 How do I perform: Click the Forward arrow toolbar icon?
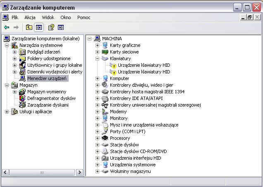click(x=16, y=27)
